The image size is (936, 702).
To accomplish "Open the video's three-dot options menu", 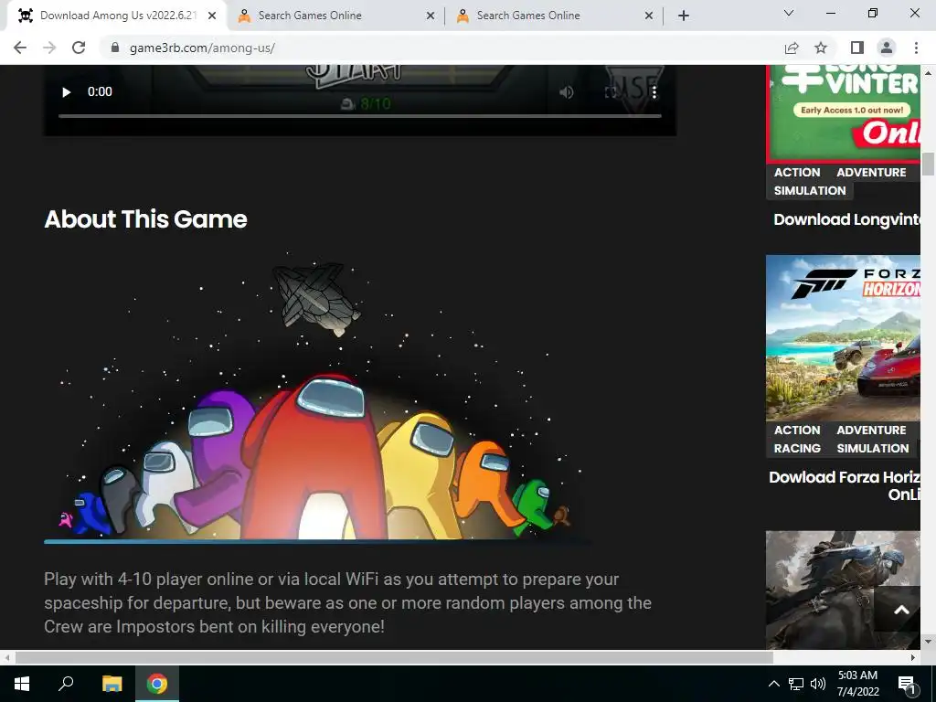I will pyautogui.click(x=654, y=92).
